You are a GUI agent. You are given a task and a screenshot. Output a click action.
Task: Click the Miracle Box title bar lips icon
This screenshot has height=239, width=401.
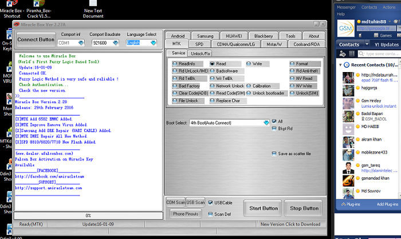tap(17, 24)
